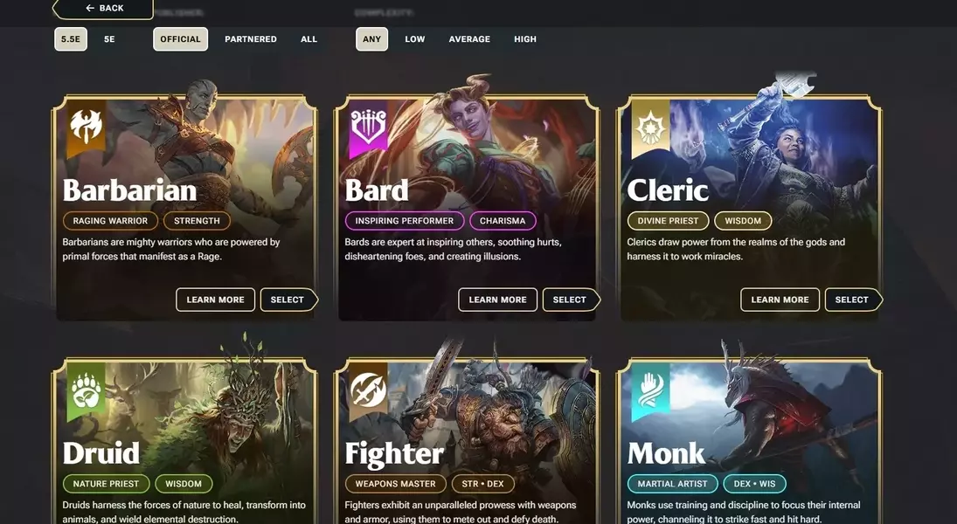Set complexity filter to Any

tap(371, 39)
